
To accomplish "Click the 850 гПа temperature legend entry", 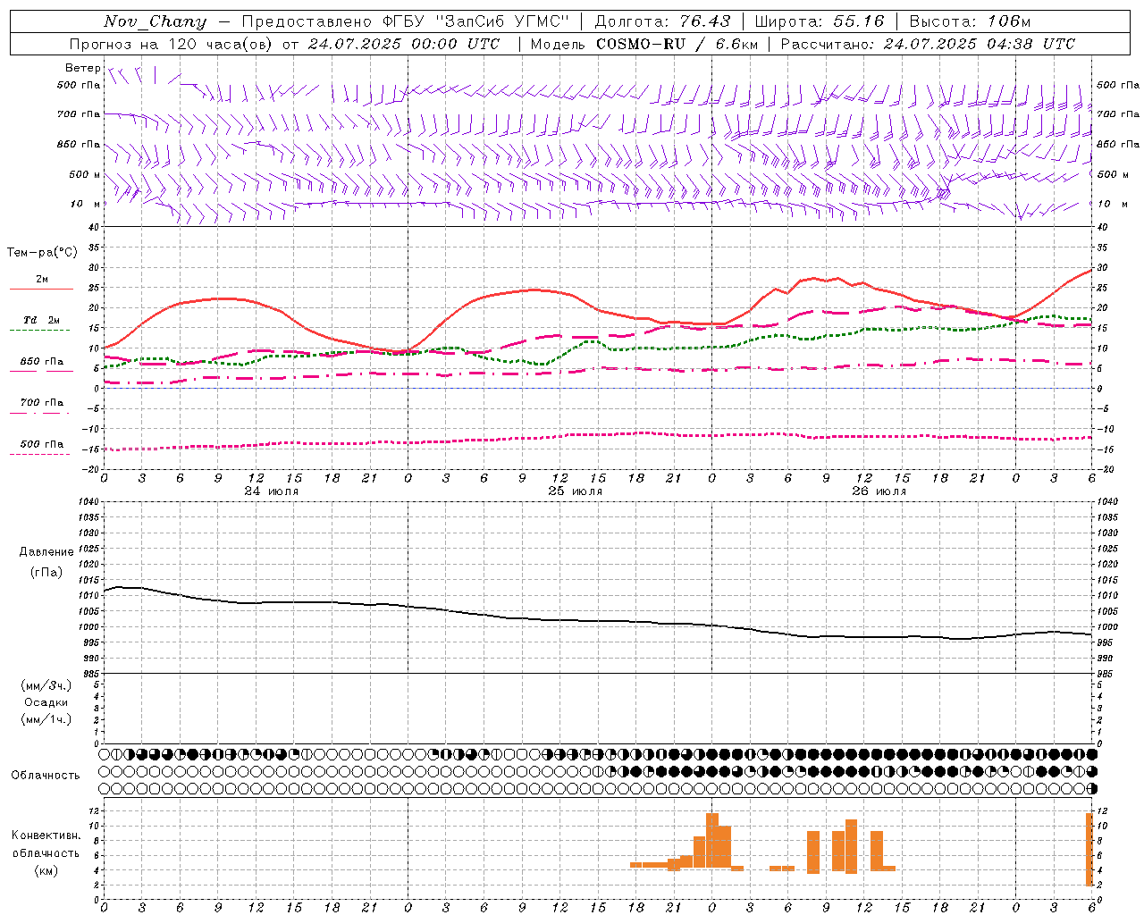I will [x=41, y=362].
